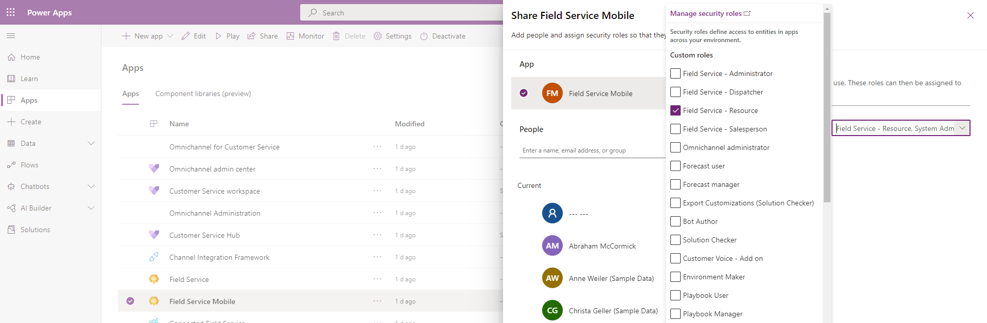The height and width of the screenshot is (323, 987).
Task: Click the Monitor toolbar icon
Action: coord(290,36)
